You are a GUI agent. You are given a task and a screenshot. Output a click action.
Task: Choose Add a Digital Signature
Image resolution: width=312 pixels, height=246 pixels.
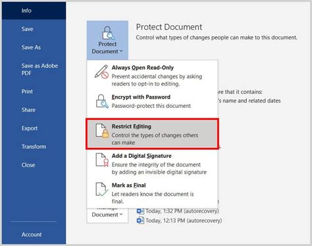coord(152,164)
